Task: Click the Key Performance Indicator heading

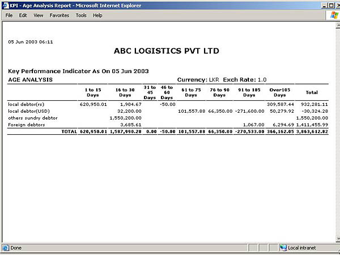Action: [78, 71]
